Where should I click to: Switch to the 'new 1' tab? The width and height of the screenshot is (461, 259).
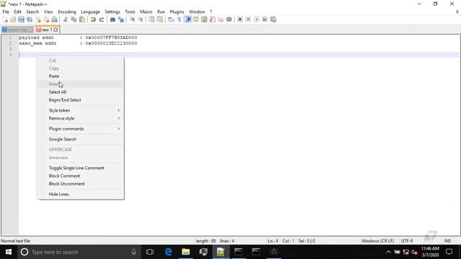point(46,29)
